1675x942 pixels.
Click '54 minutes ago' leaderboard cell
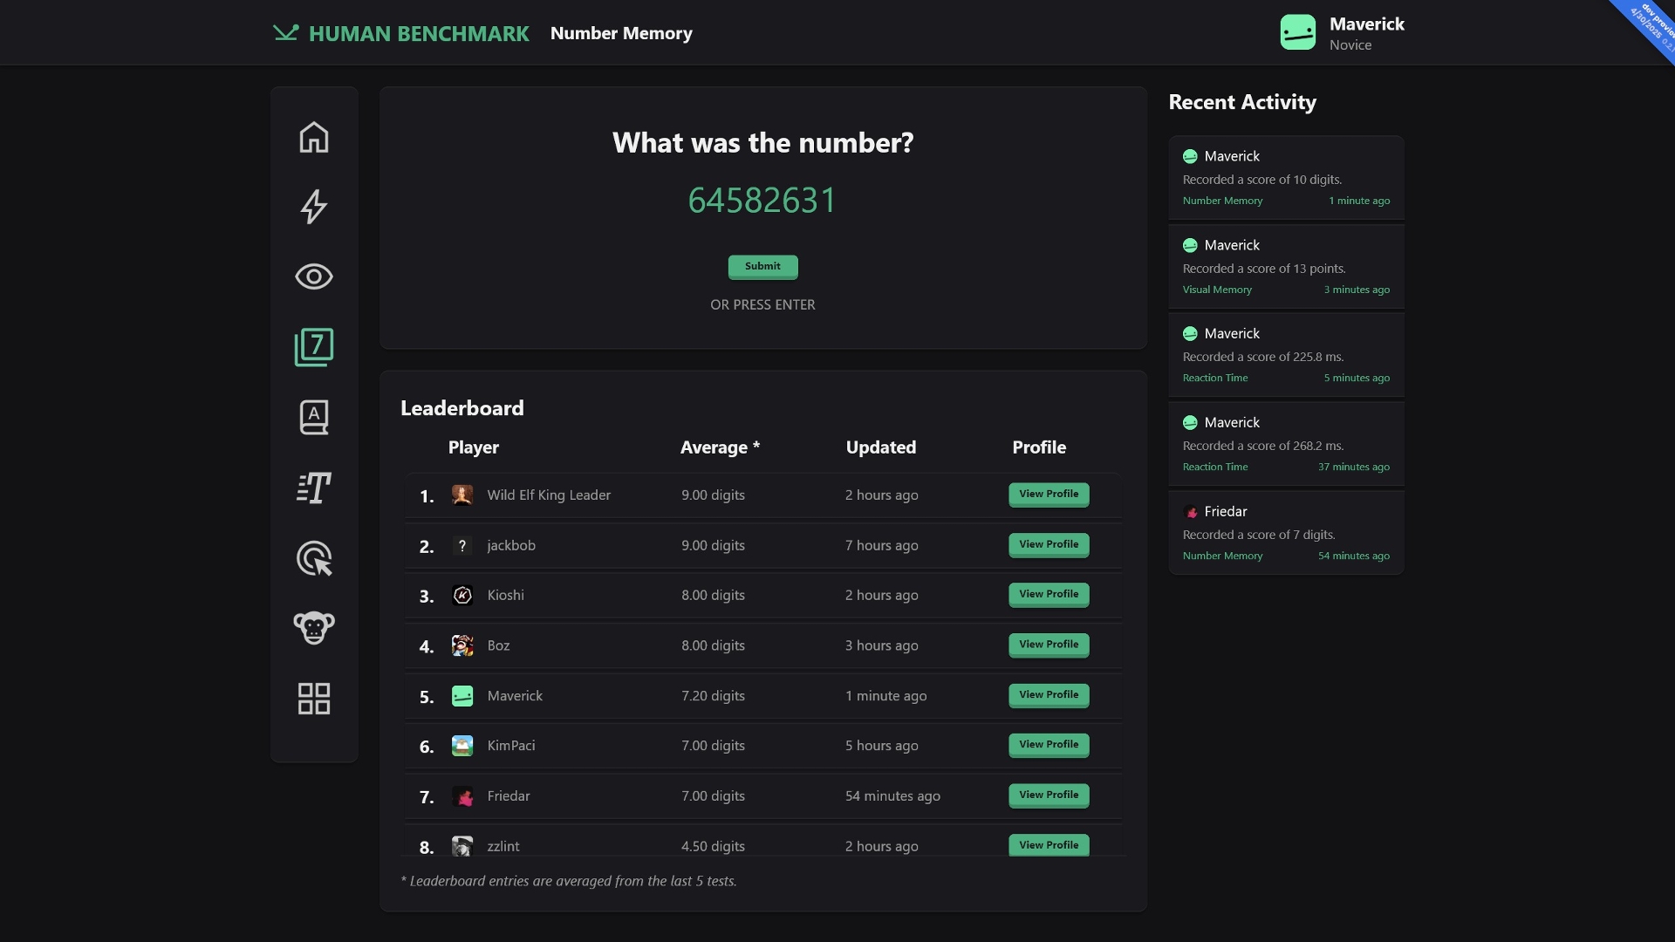(892, 796)
